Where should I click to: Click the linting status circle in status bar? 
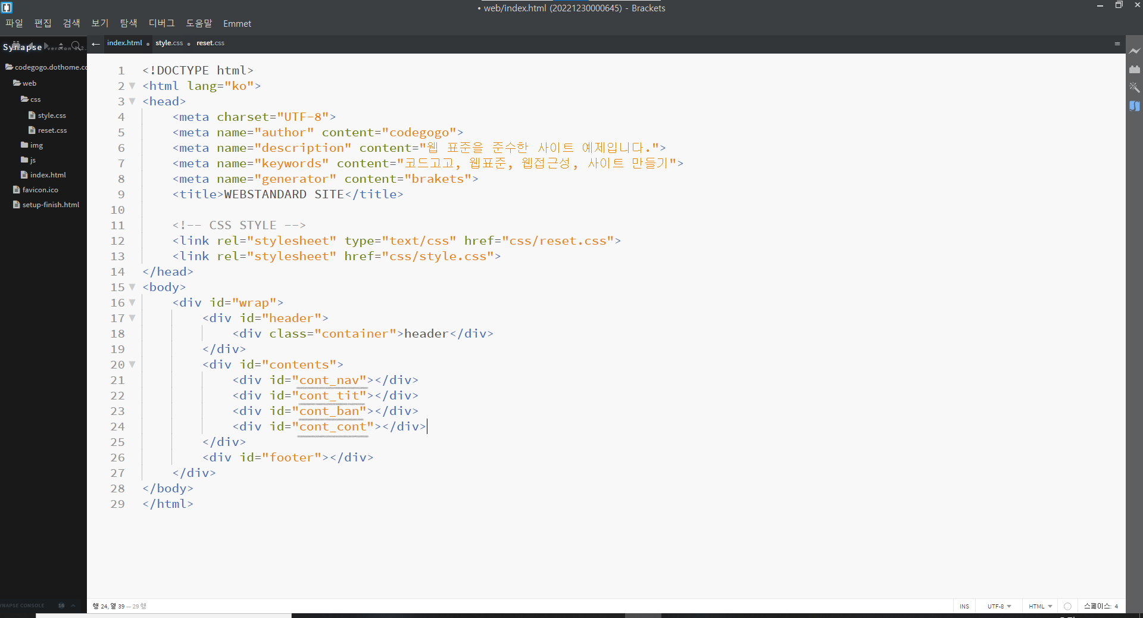pos(1067,606)
